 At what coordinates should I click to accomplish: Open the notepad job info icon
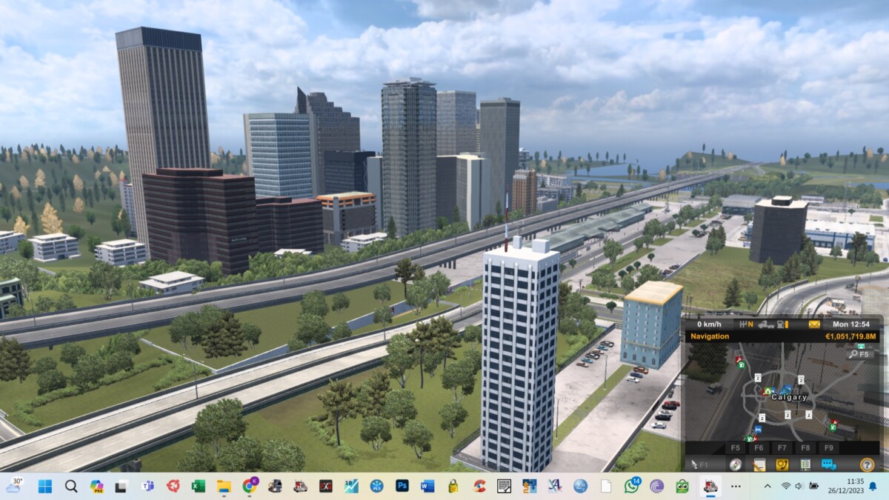(x=759, y=464)
